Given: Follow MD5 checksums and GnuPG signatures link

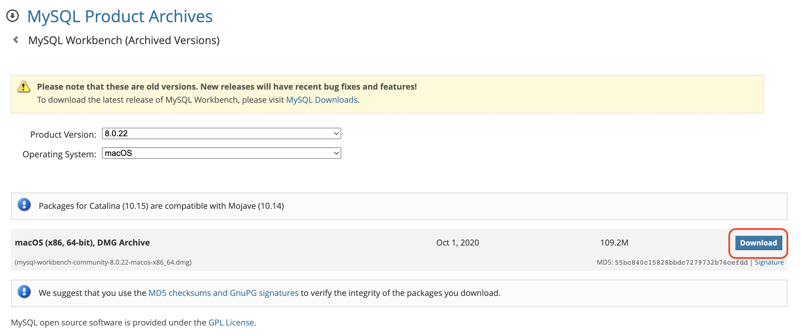Looking at the screenshot, I should (x=223, y=293).
